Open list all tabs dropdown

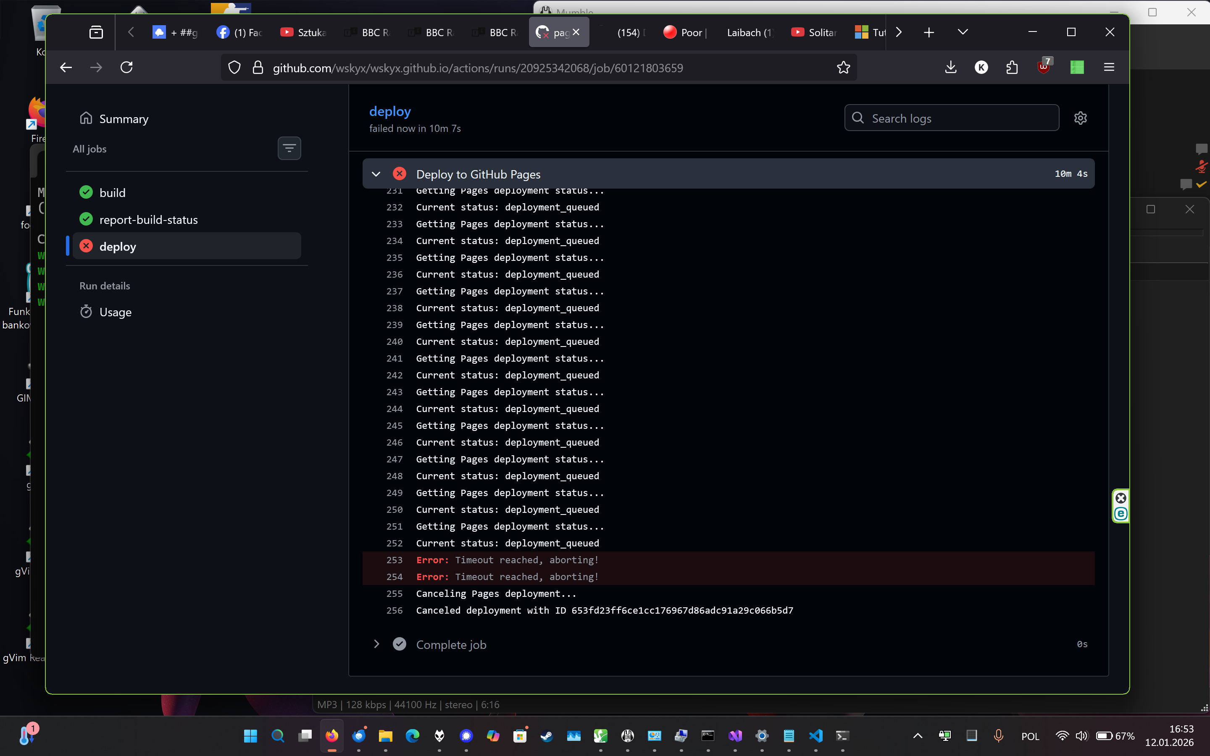pos(963,32)
